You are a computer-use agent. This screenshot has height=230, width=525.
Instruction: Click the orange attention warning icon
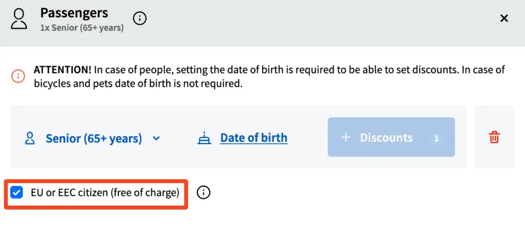coord(18,76)
